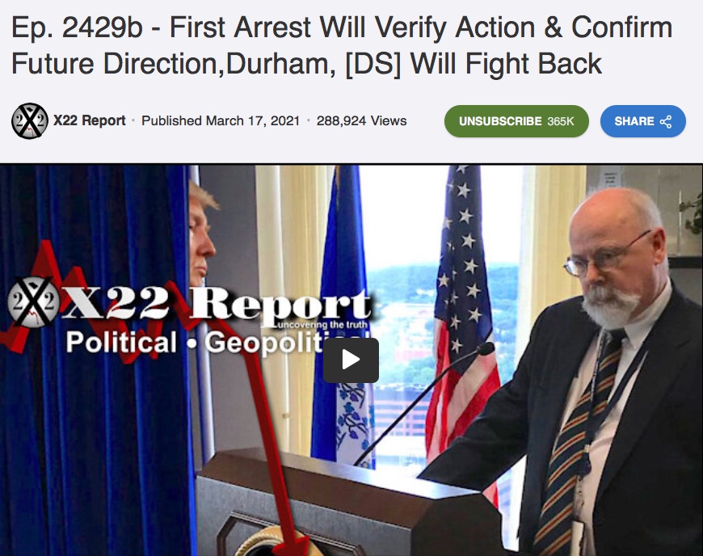Viewport: 703px width, 556px height.
Task: Click the X22 Report watermark text in video
Action: [214, 305]
